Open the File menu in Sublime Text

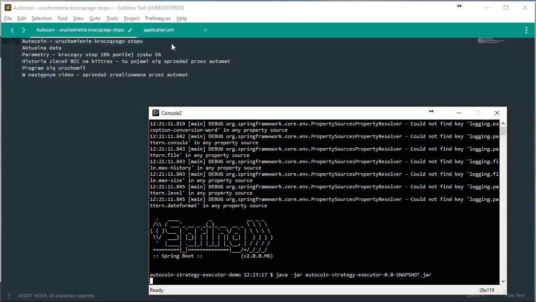pos(8,18)
